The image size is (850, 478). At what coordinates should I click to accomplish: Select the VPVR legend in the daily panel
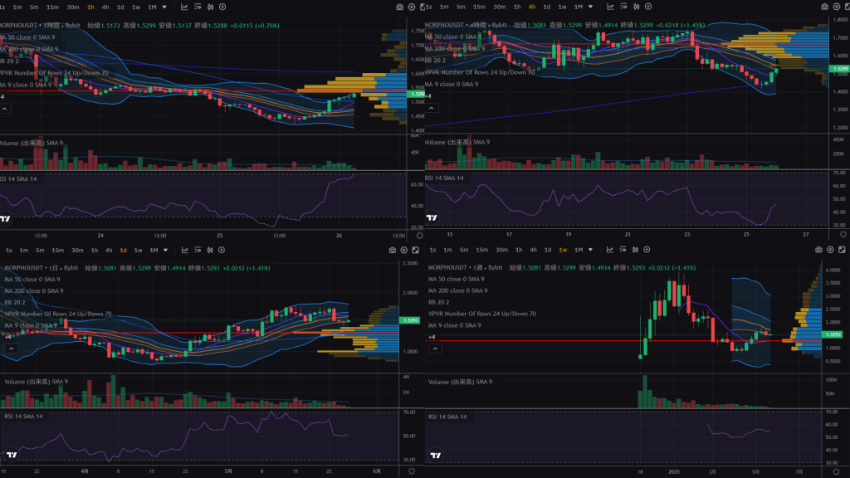(x=58, y=314)
